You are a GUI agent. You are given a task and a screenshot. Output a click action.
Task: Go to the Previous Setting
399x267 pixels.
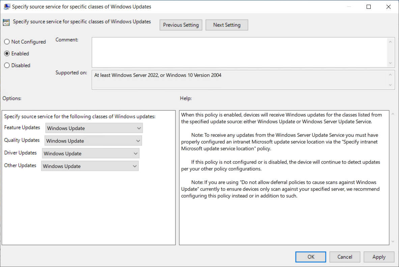click(x=181, y=25)
